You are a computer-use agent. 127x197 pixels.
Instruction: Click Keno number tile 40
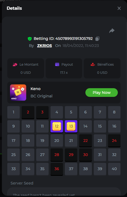click(x=114, y=169)
